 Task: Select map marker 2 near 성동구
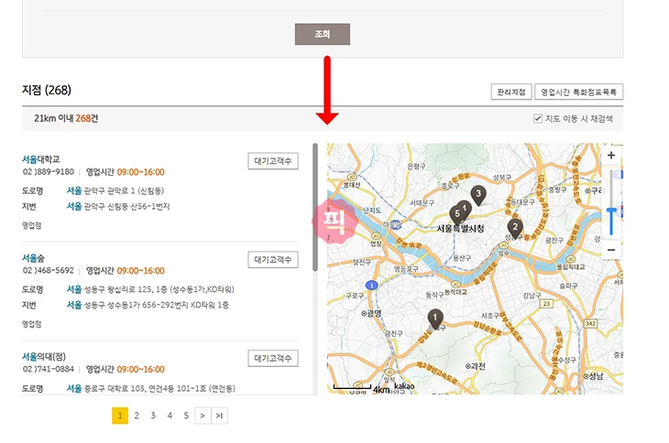515,229
